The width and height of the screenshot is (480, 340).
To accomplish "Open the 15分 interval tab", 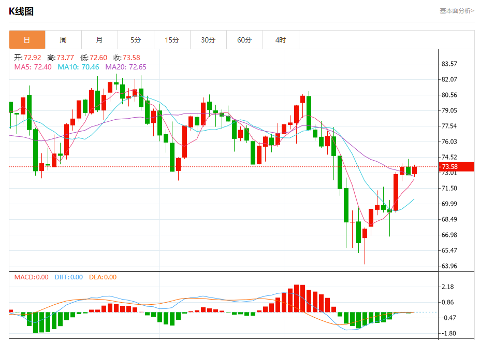I will coord(172,40).
